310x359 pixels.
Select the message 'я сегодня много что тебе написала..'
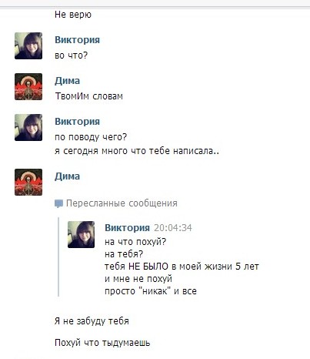[x=137, y=151]
